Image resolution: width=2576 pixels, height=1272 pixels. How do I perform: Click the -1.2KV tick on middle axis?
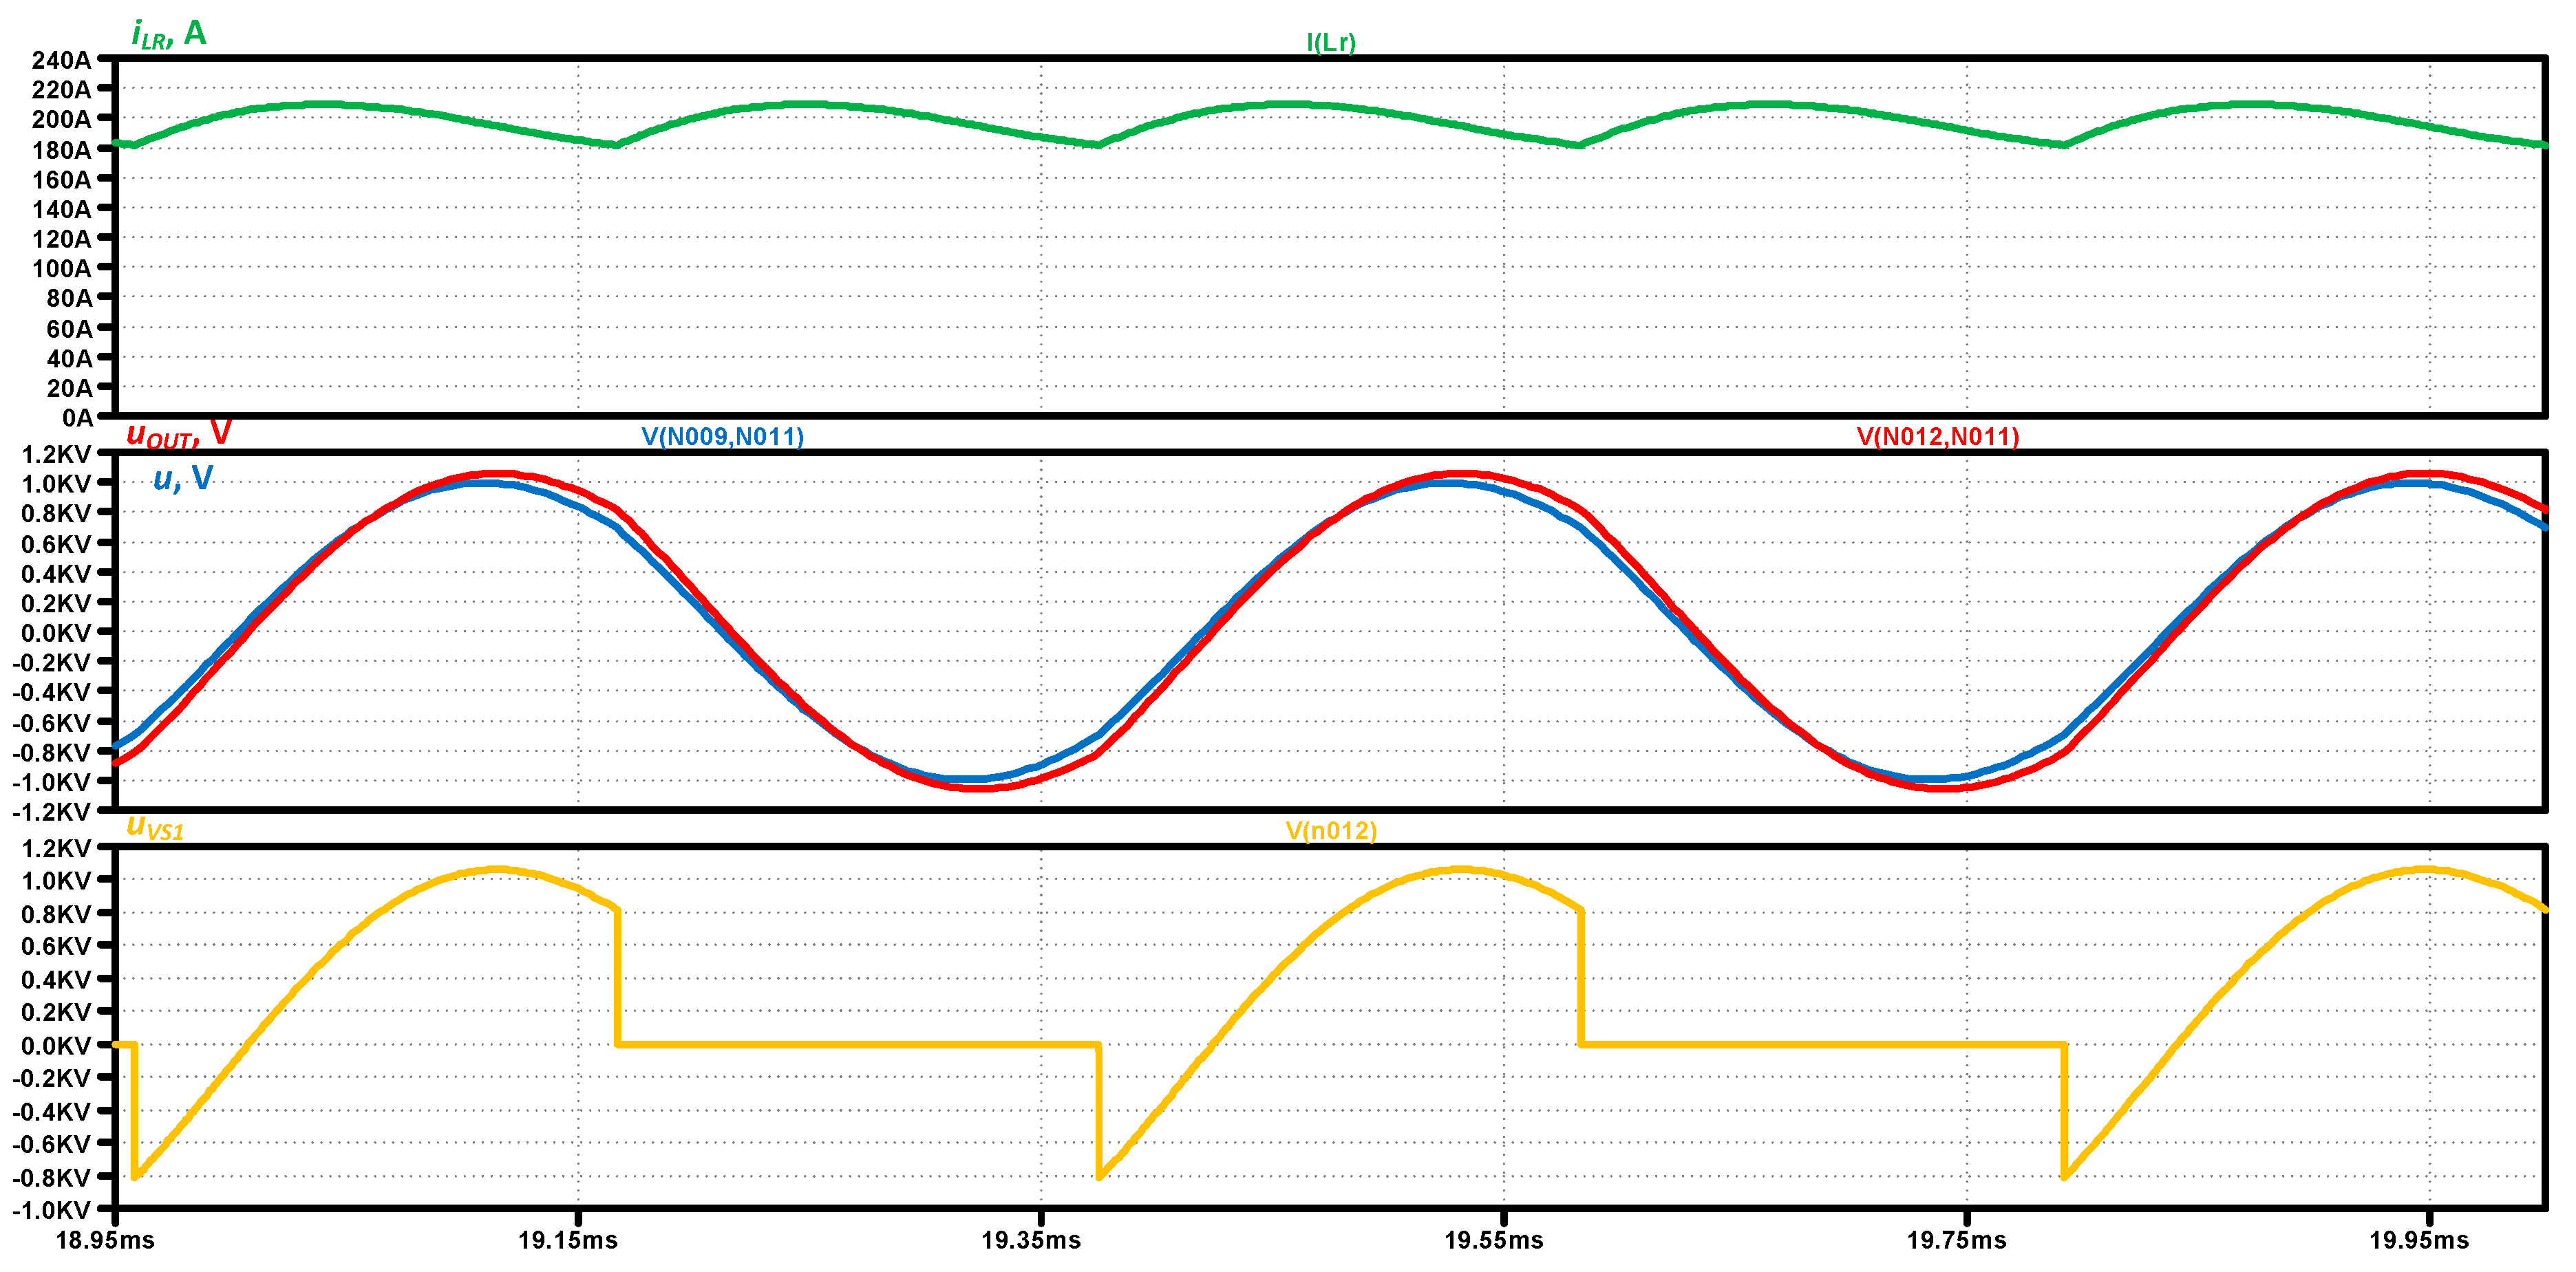coord(51,811)
